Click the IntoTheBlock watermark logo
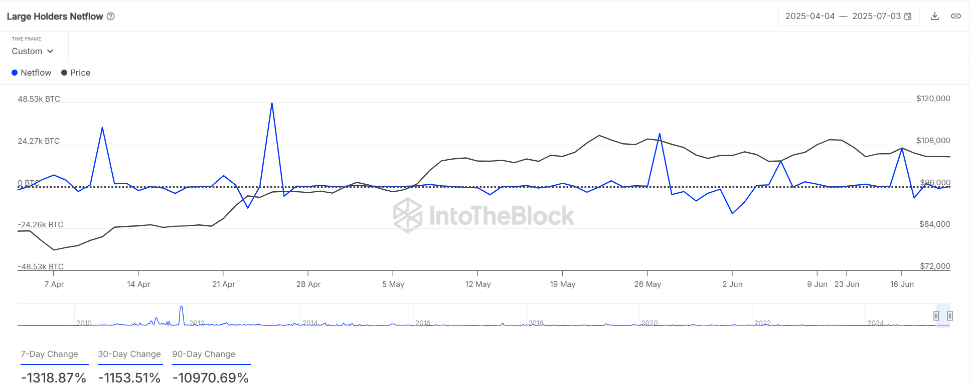970x385 pixels. (x=407, y=215)
